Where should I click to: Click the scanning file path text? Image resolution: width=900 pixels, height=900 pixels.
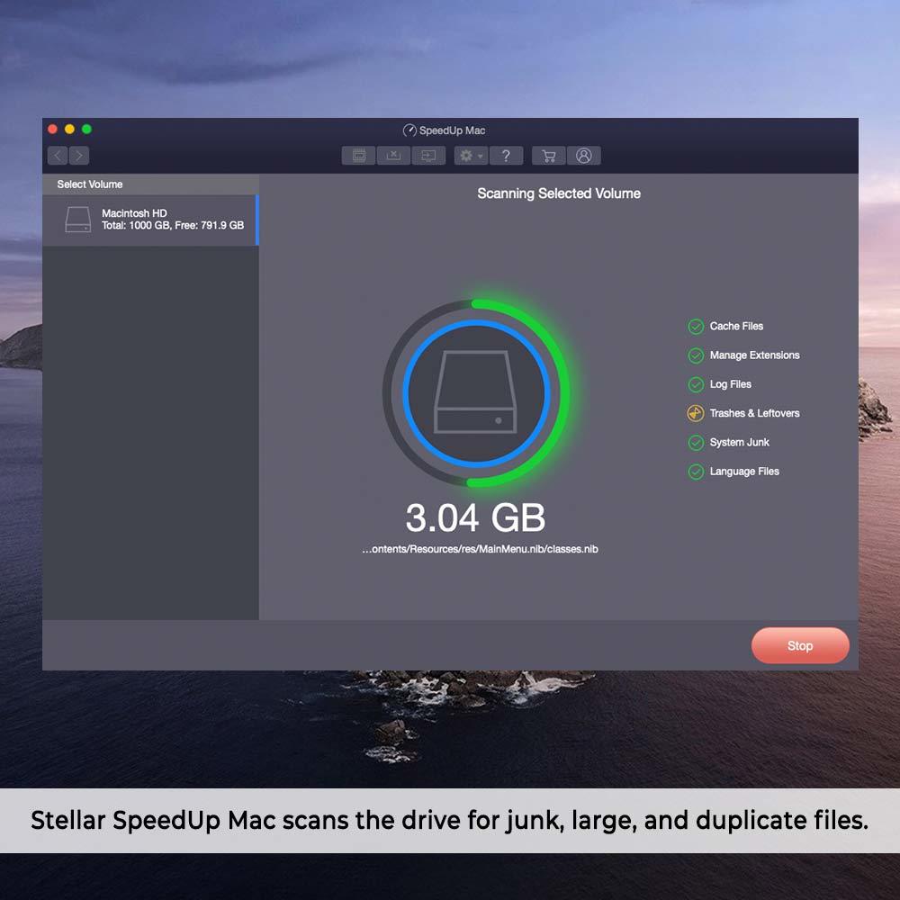480,549
